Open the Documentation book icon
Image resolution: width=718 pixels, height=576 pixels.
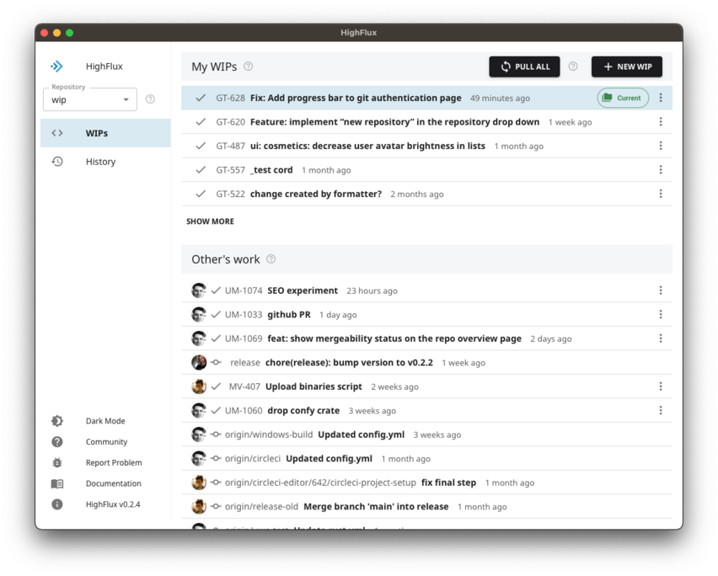(57, 483)
